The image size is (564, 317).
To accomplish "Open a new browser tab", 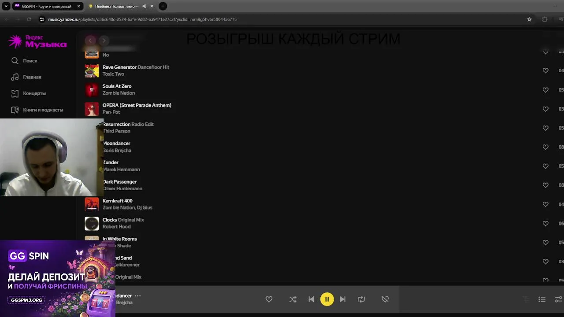I will (x=163, y=6).
